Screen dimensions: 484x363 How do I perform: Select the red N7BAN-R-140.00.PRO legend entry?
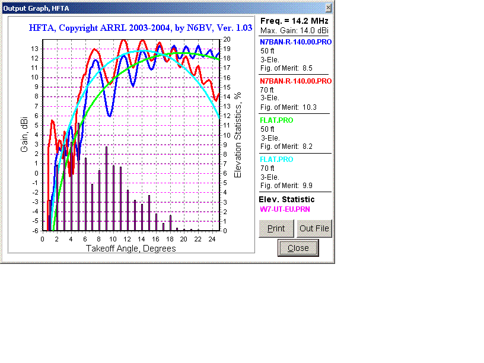tap(295, 81)
